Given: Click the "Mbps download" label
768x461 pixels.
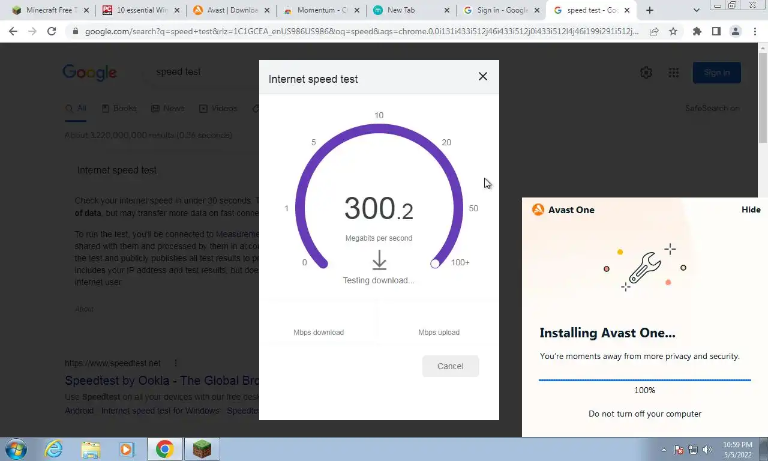Looking at the screenshot, I should pos(319,333).
